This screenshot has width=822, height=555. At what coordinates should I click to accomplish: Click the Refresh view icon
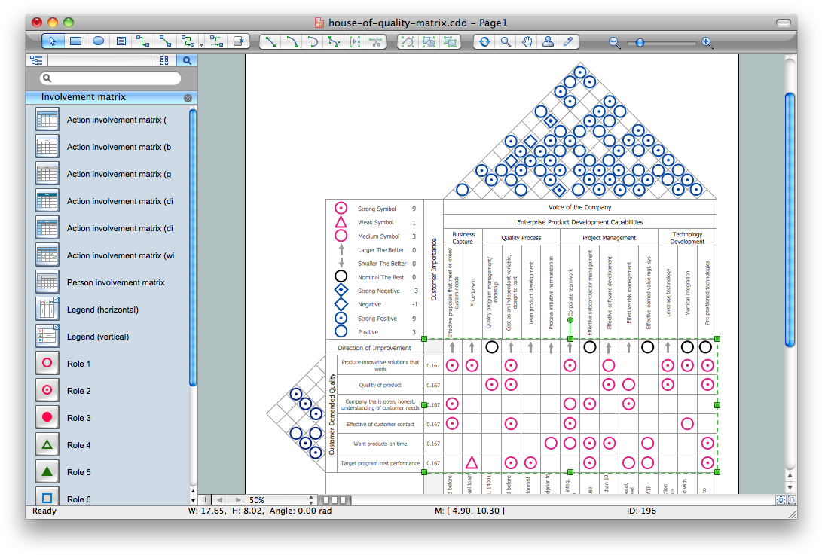484,42
